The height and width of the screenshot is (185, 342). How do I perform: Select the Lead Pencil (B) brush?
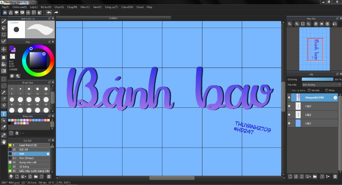[29, 145]
